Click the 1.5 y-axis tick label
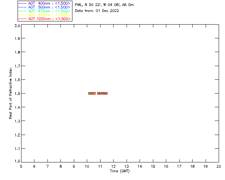This screenshot has width=225, height=180. click(17, 94)
